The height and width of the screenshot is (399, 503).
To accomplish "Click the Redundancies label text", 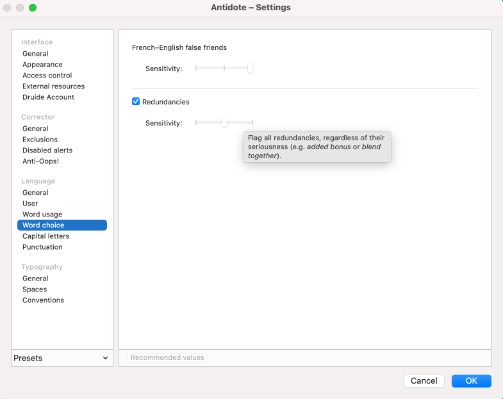I will [166, 102].
